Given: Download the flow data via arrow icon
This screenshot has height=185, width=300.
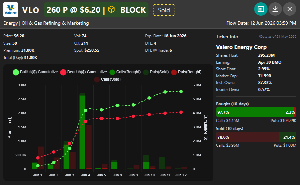Looking at the screenshot, I should (x=275, y=9).
